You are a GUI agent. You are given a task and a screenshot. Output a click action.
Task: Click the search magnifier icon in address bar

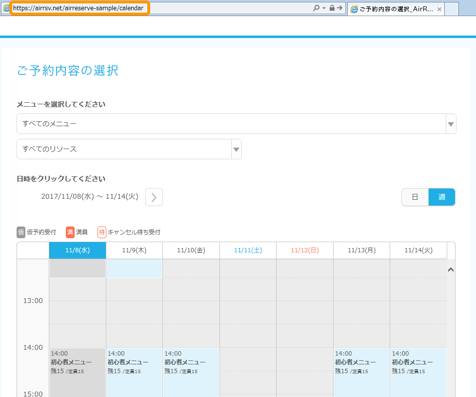(x=316, y=8)
